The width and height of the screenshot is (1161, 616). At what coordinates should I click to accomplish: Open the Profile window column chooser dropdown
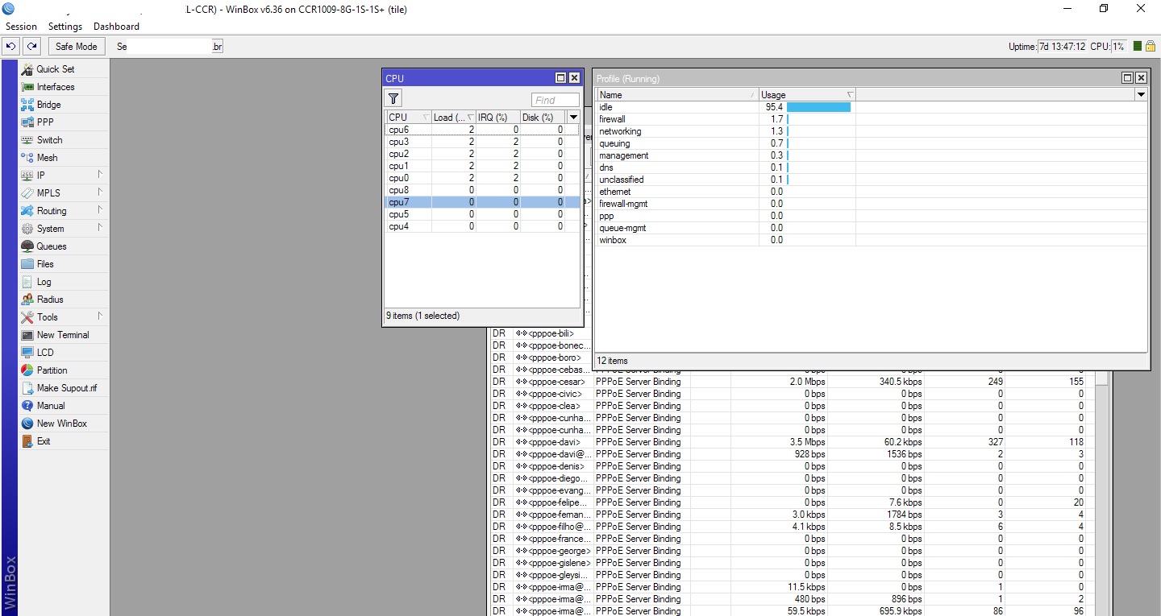tap(1141, 95)
